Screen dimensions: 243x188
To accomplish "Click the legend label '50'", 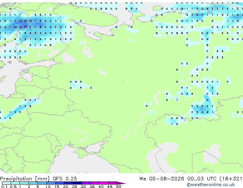I will 118,186.
